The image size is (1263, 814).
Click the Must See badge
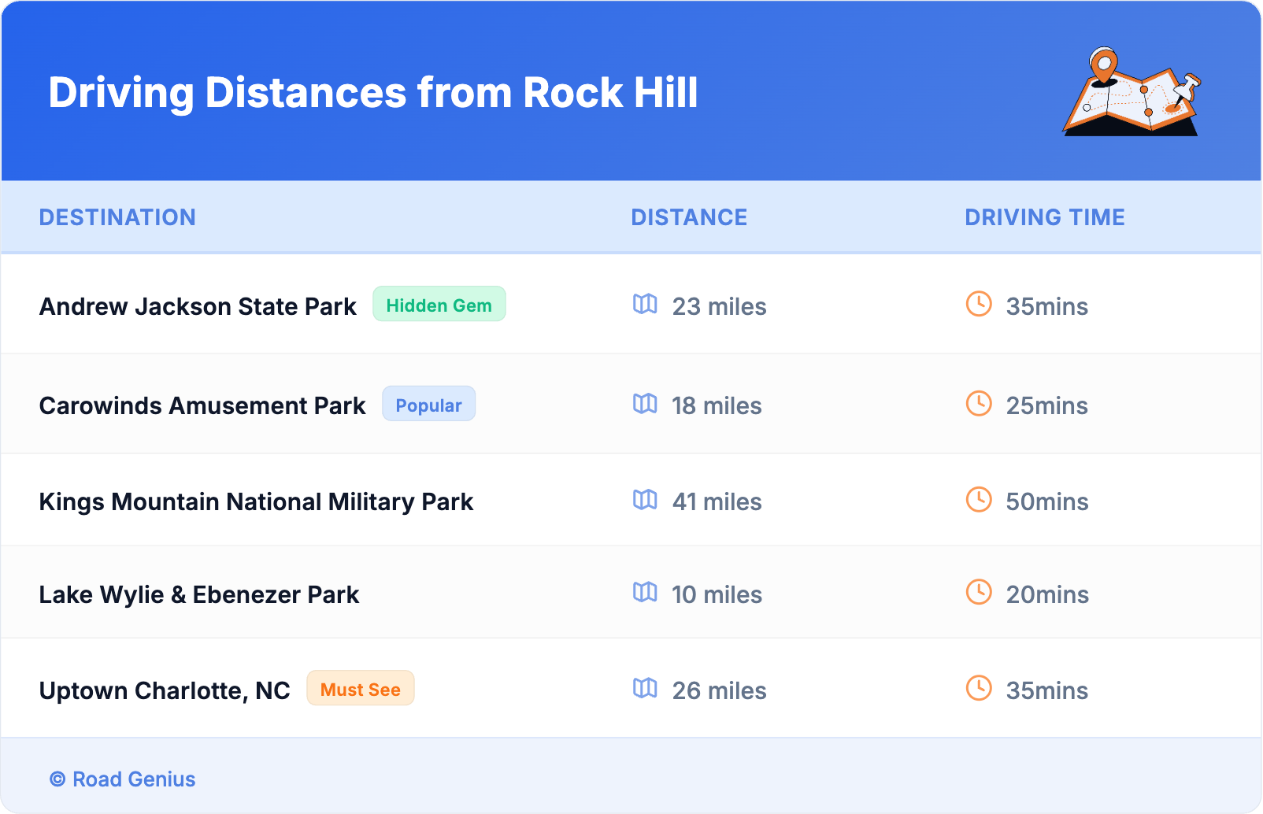pyautogui.click(x=360, y=689)
